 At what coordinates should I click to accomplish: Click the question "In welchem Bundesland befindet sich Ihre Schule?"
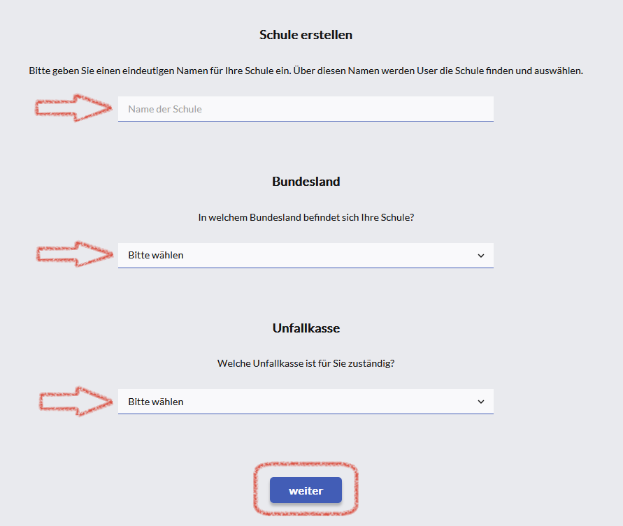pyautogui.click(x=306, y=217)
